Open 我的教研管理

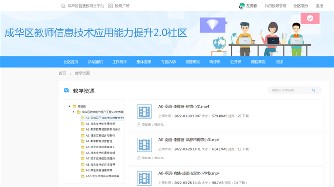[x=275, y=6]
